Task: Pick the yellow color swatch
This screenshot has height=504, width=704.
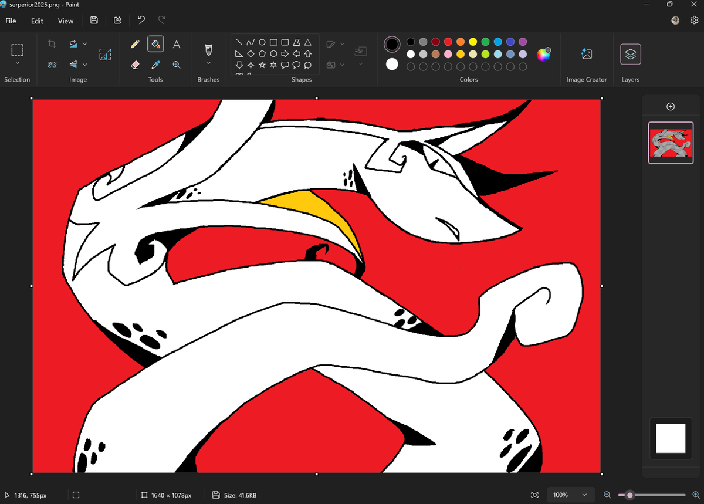Action: tap(473, 42)
